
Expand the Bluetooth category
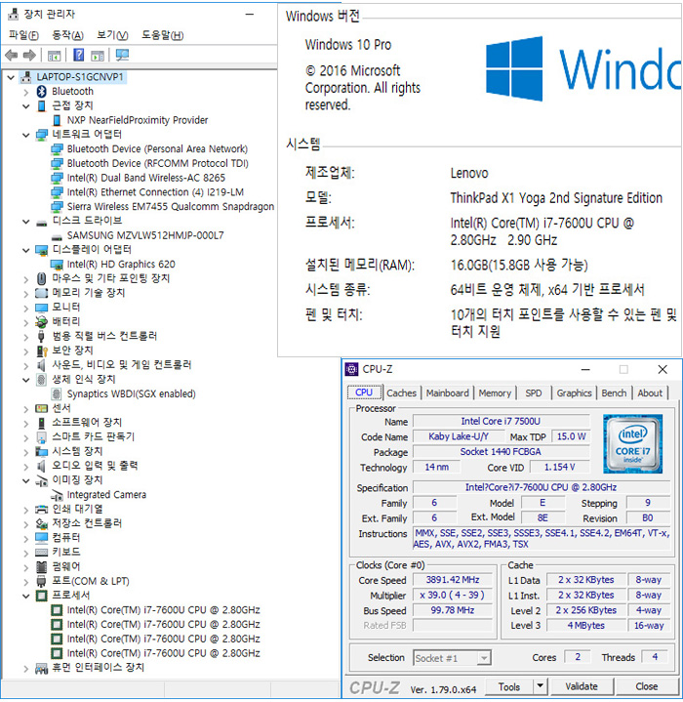pyautogui.click(x=26, y=92)
